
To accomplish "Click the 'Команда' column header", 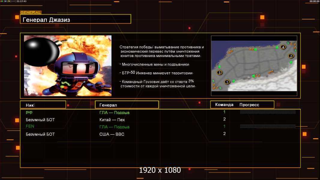I will click(x=224, y=105).
